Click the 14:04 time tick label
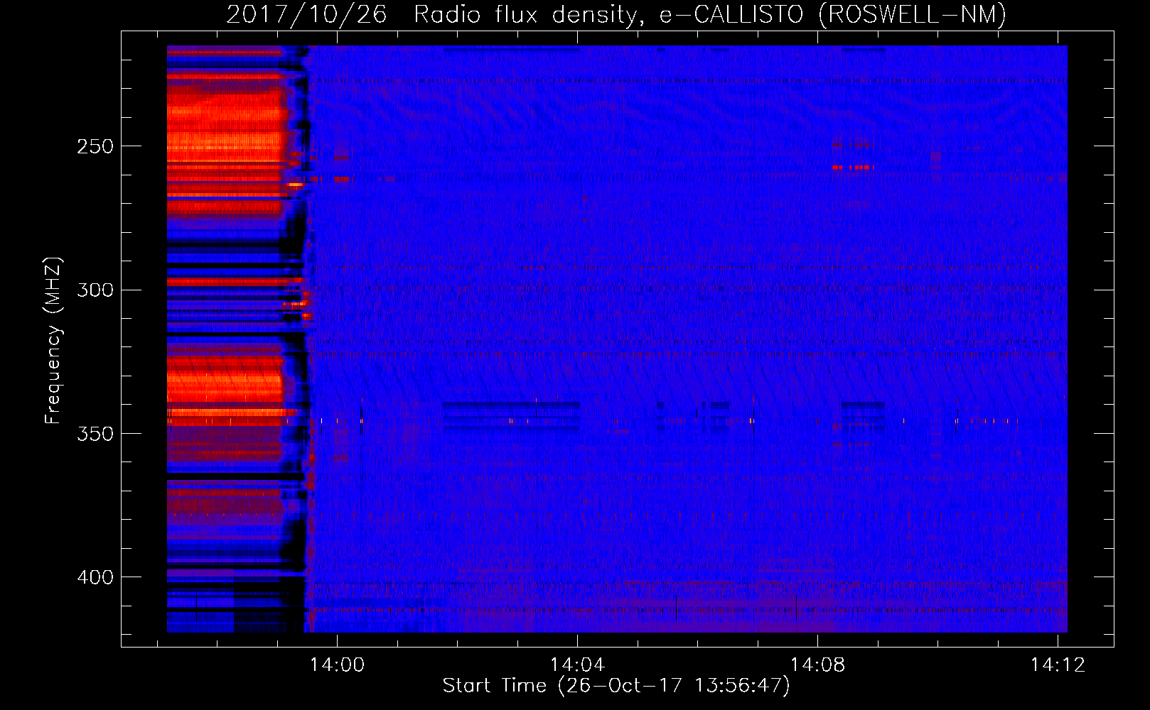Viewport: 1150px width, 710px height. click(x=577, y=665)
